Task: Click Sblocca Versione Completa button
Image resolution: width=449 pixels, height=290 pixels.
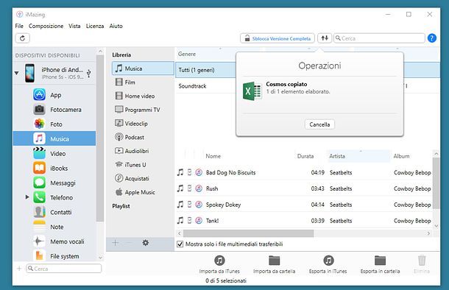Action: coord(277,38)
